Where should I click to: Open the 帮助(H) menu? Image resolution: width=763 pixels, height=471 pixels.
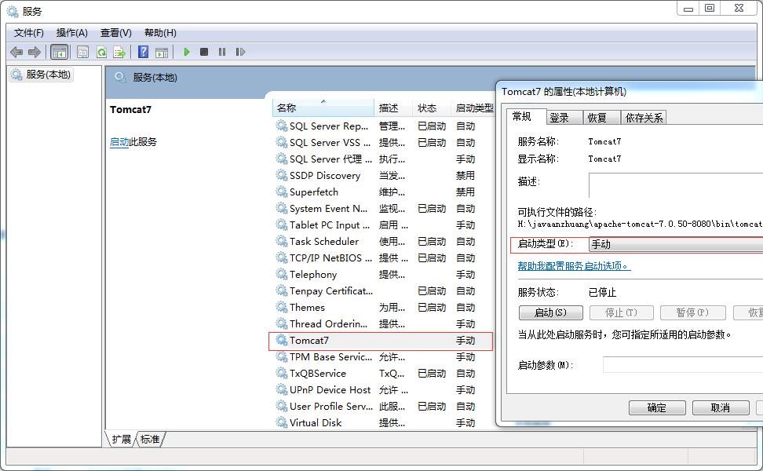[x=160, y=33]
